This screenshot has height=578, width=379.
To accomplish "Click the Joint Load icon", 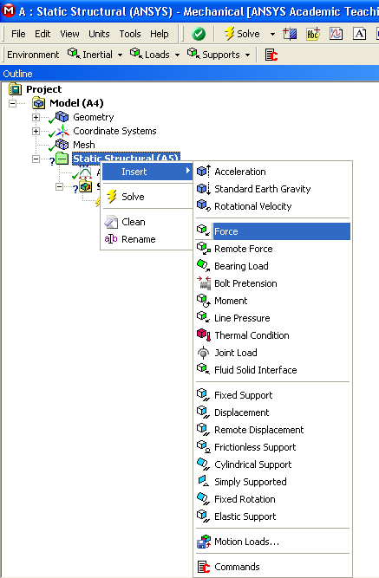I will pos(203,353).
